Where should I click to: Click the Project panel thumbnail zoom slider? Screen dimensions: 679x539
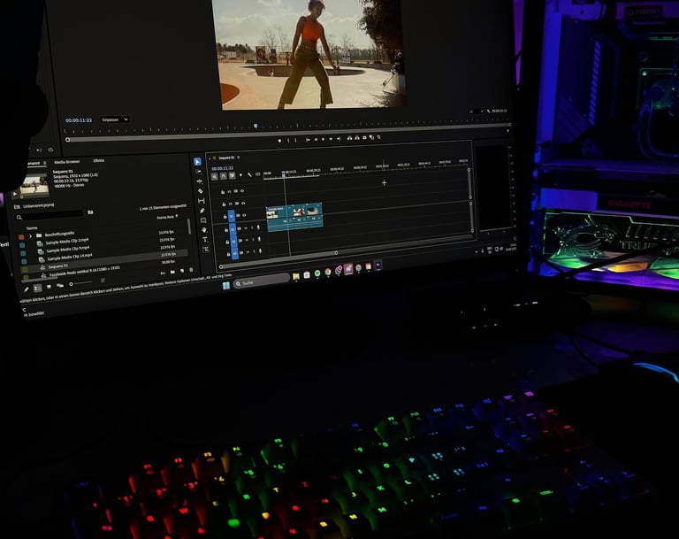81,283
